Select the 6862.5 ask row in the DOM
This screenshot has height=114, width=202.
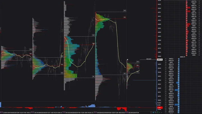(x=194, y=8)
